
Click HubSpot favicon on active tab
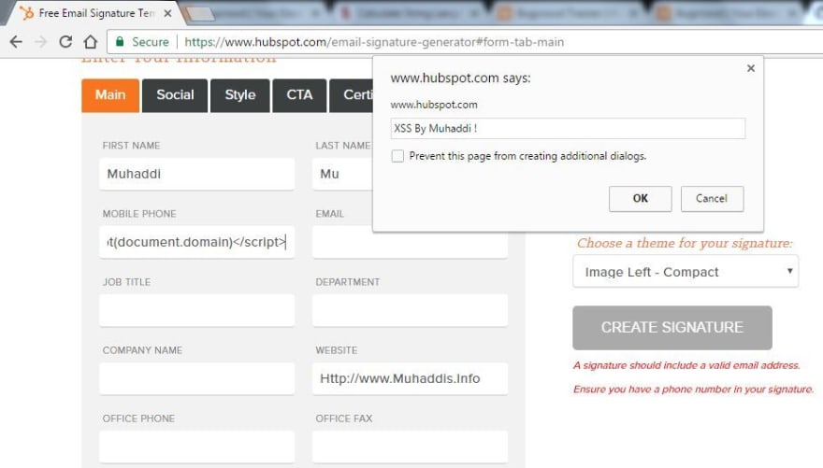[x=26, y=13]
